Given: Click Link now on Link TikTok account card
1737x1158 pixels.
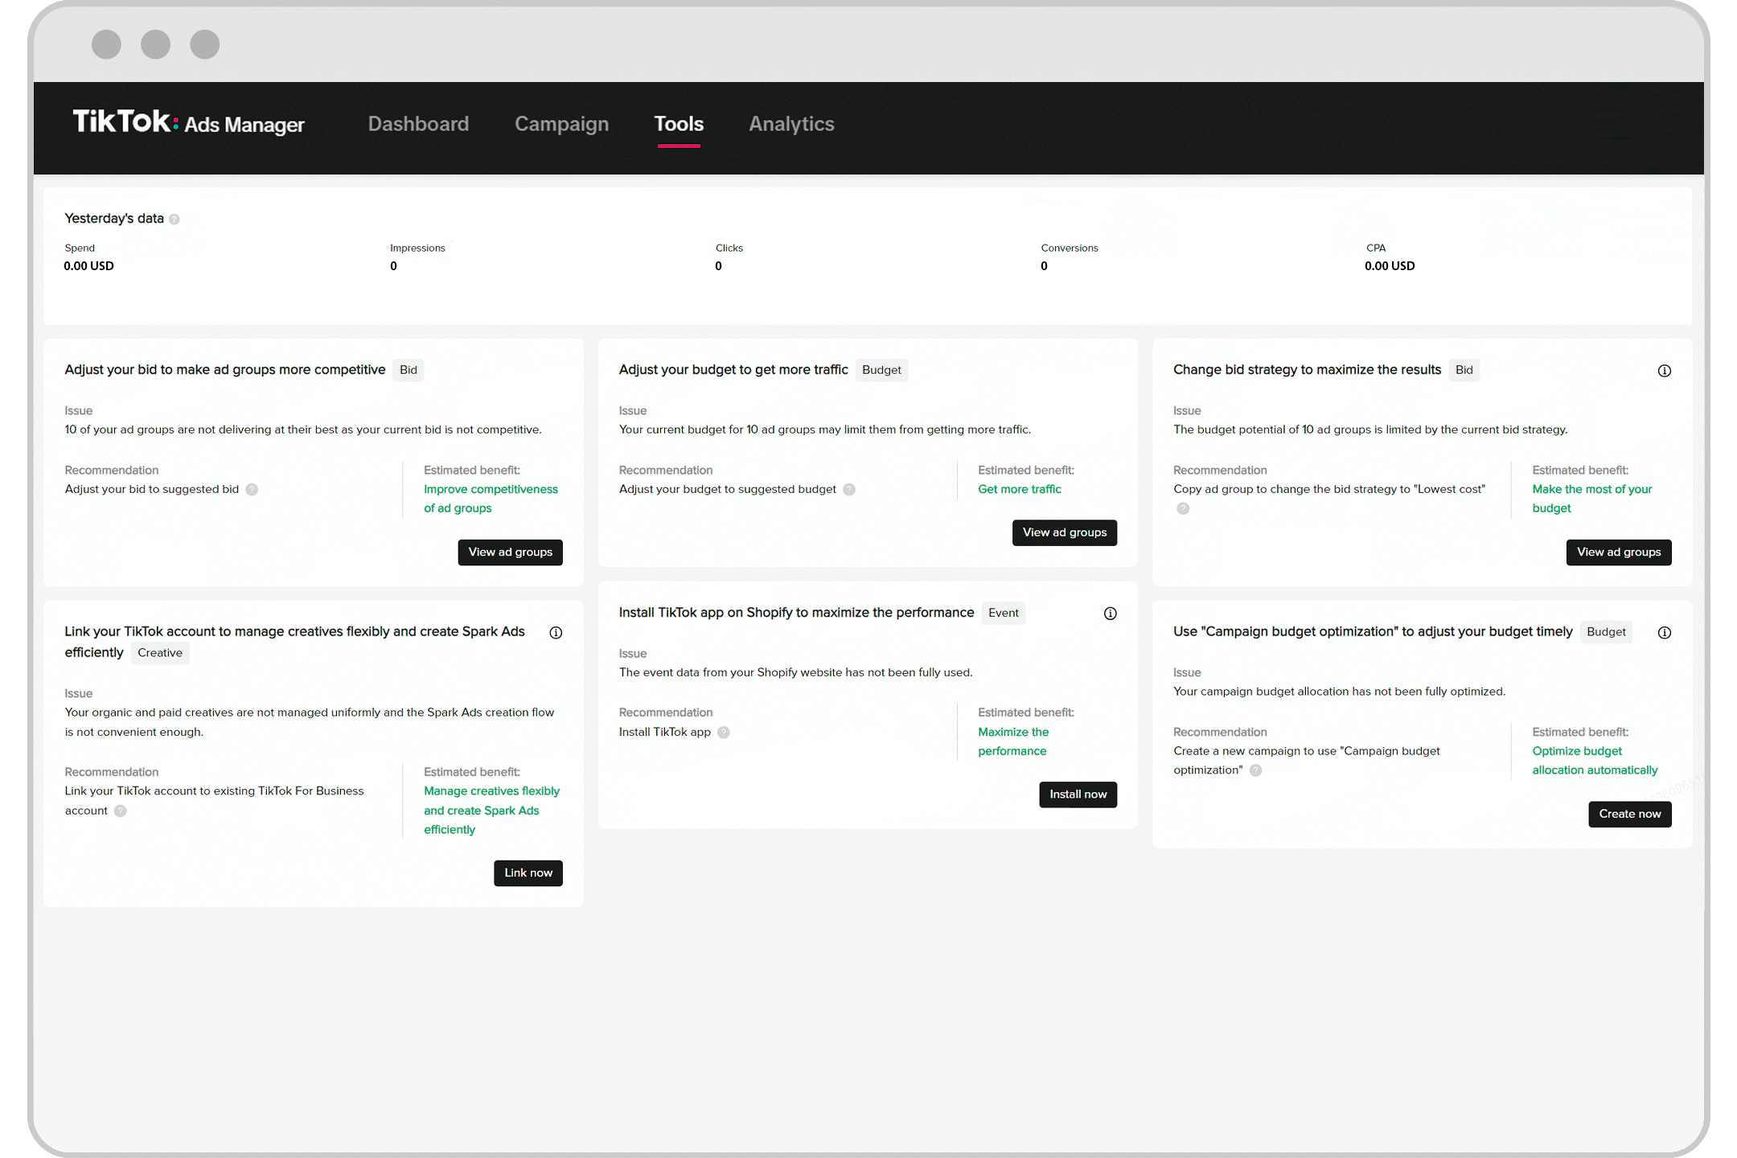Looking at the screenshot, I should (x=526, y=873).
